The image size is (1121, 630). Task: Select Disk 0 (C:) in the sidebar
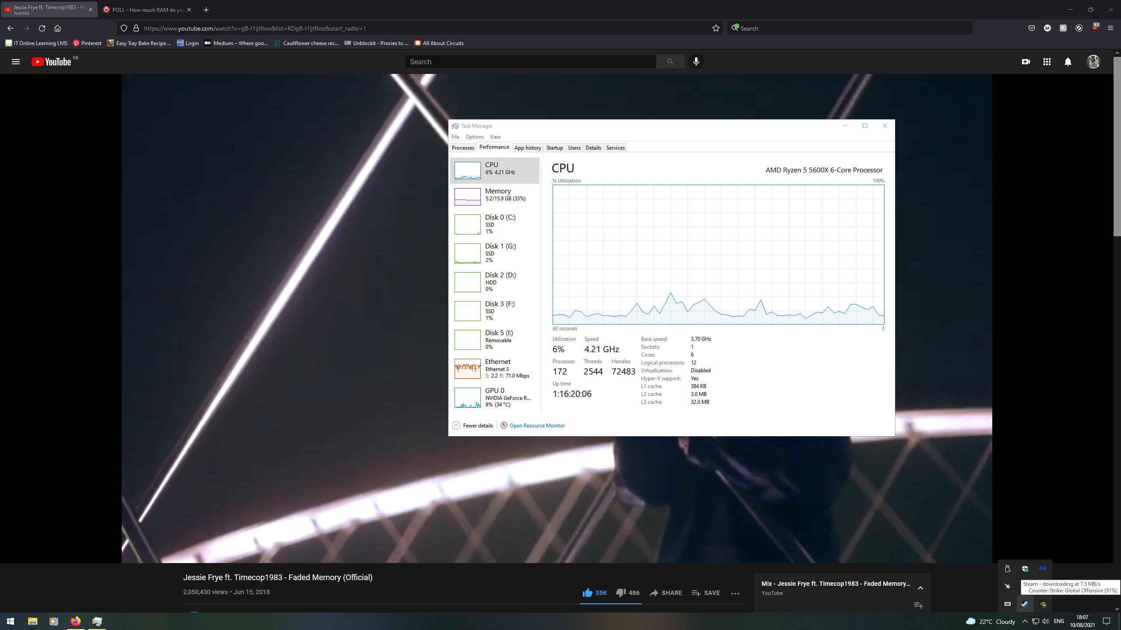[x=495, y=224]
